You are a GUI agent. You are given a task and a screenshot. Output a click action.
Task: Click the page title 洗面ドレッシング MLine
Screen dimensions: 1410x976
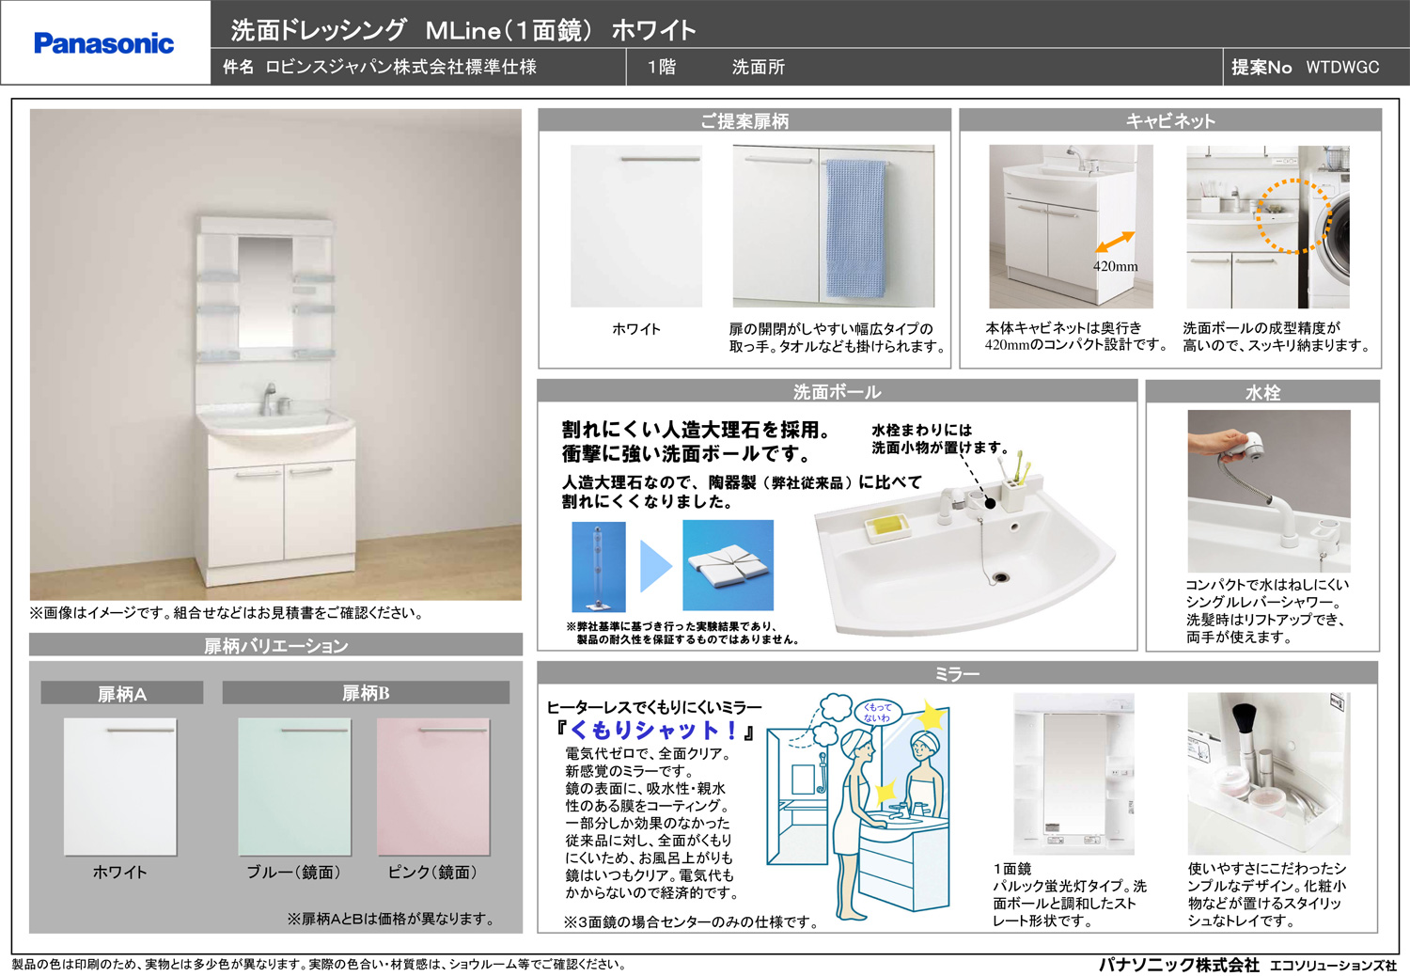(463, 30)
